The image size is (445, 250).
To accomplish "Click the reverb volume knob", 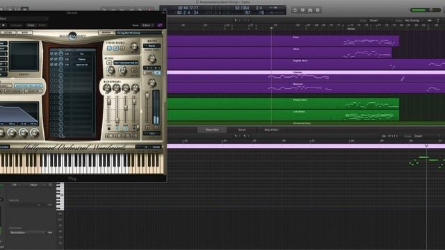I will 122,69.
